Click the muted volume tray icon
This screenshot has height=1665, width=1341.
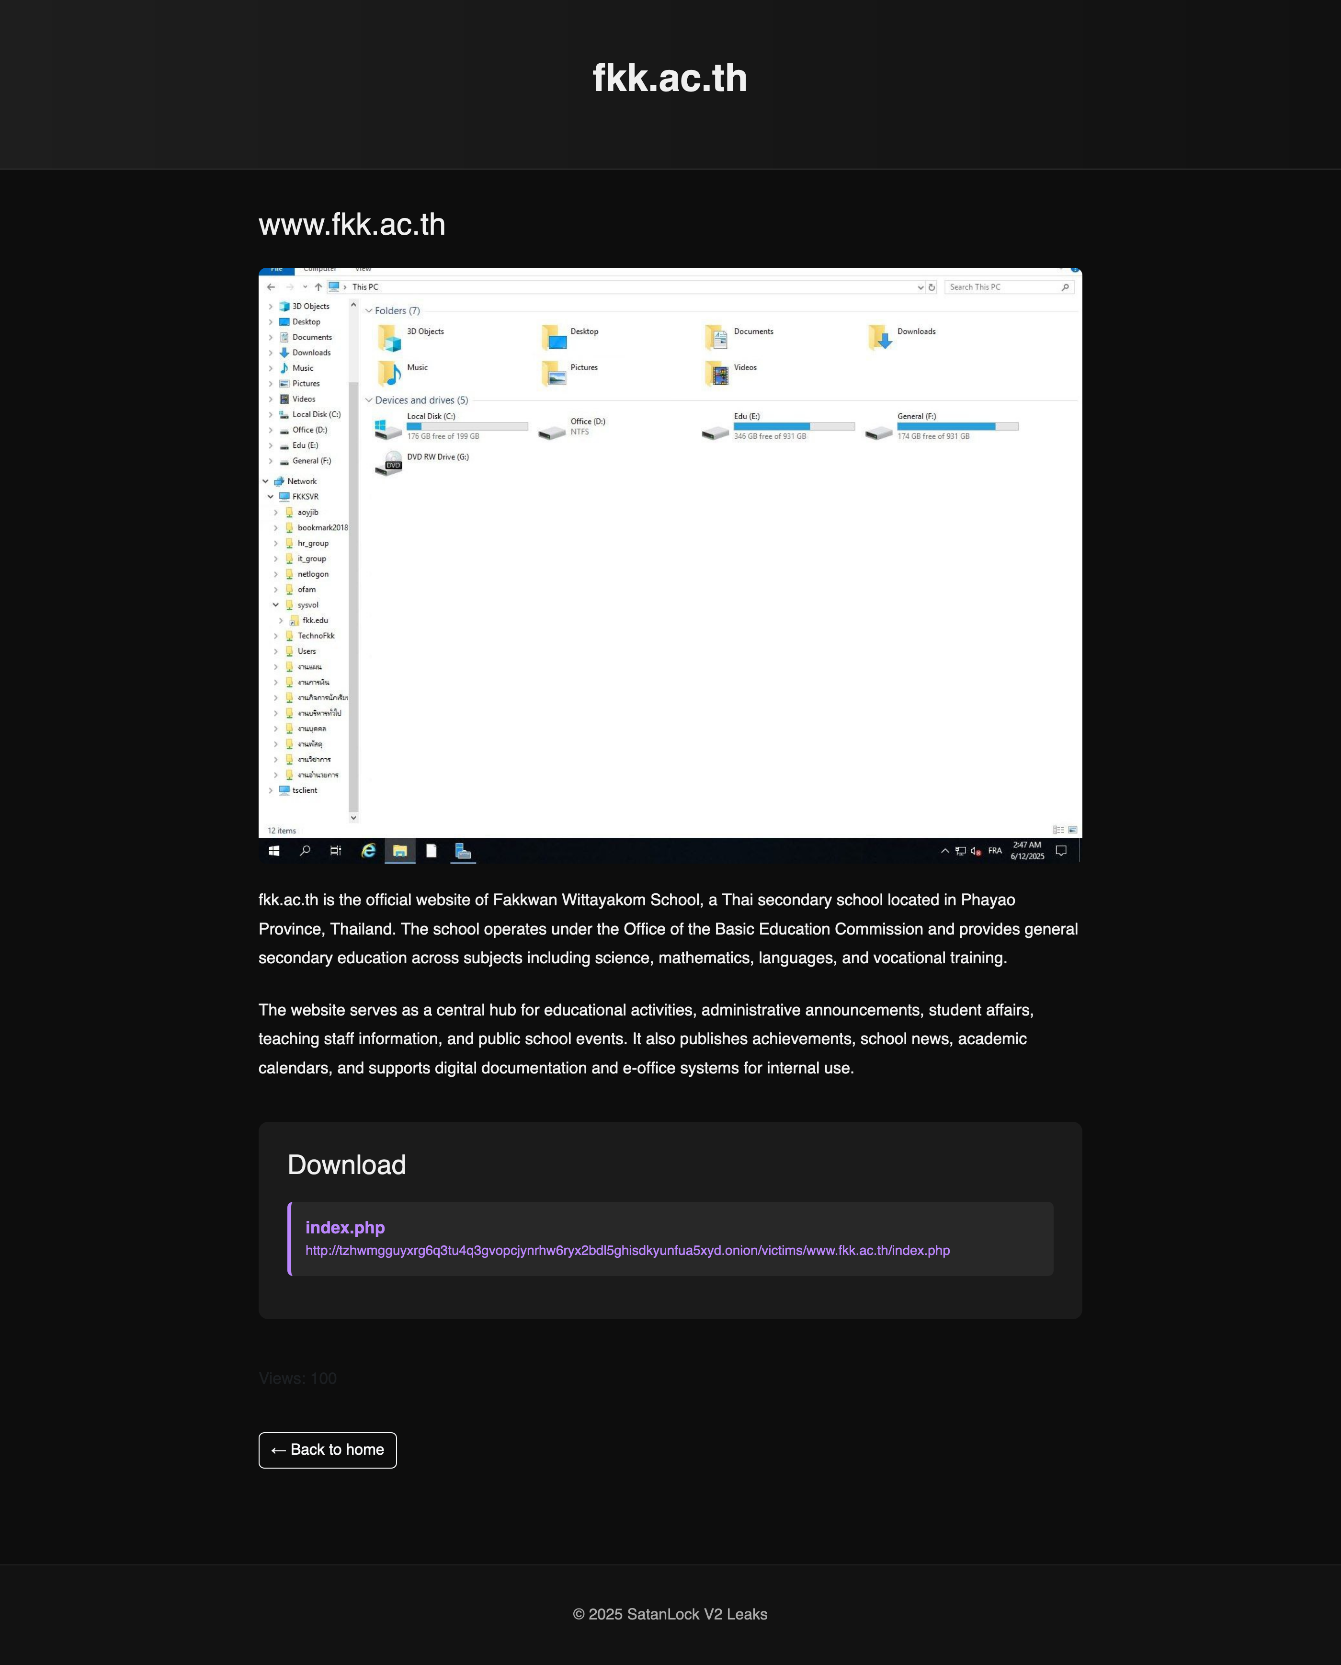click(x=976, y=851)
